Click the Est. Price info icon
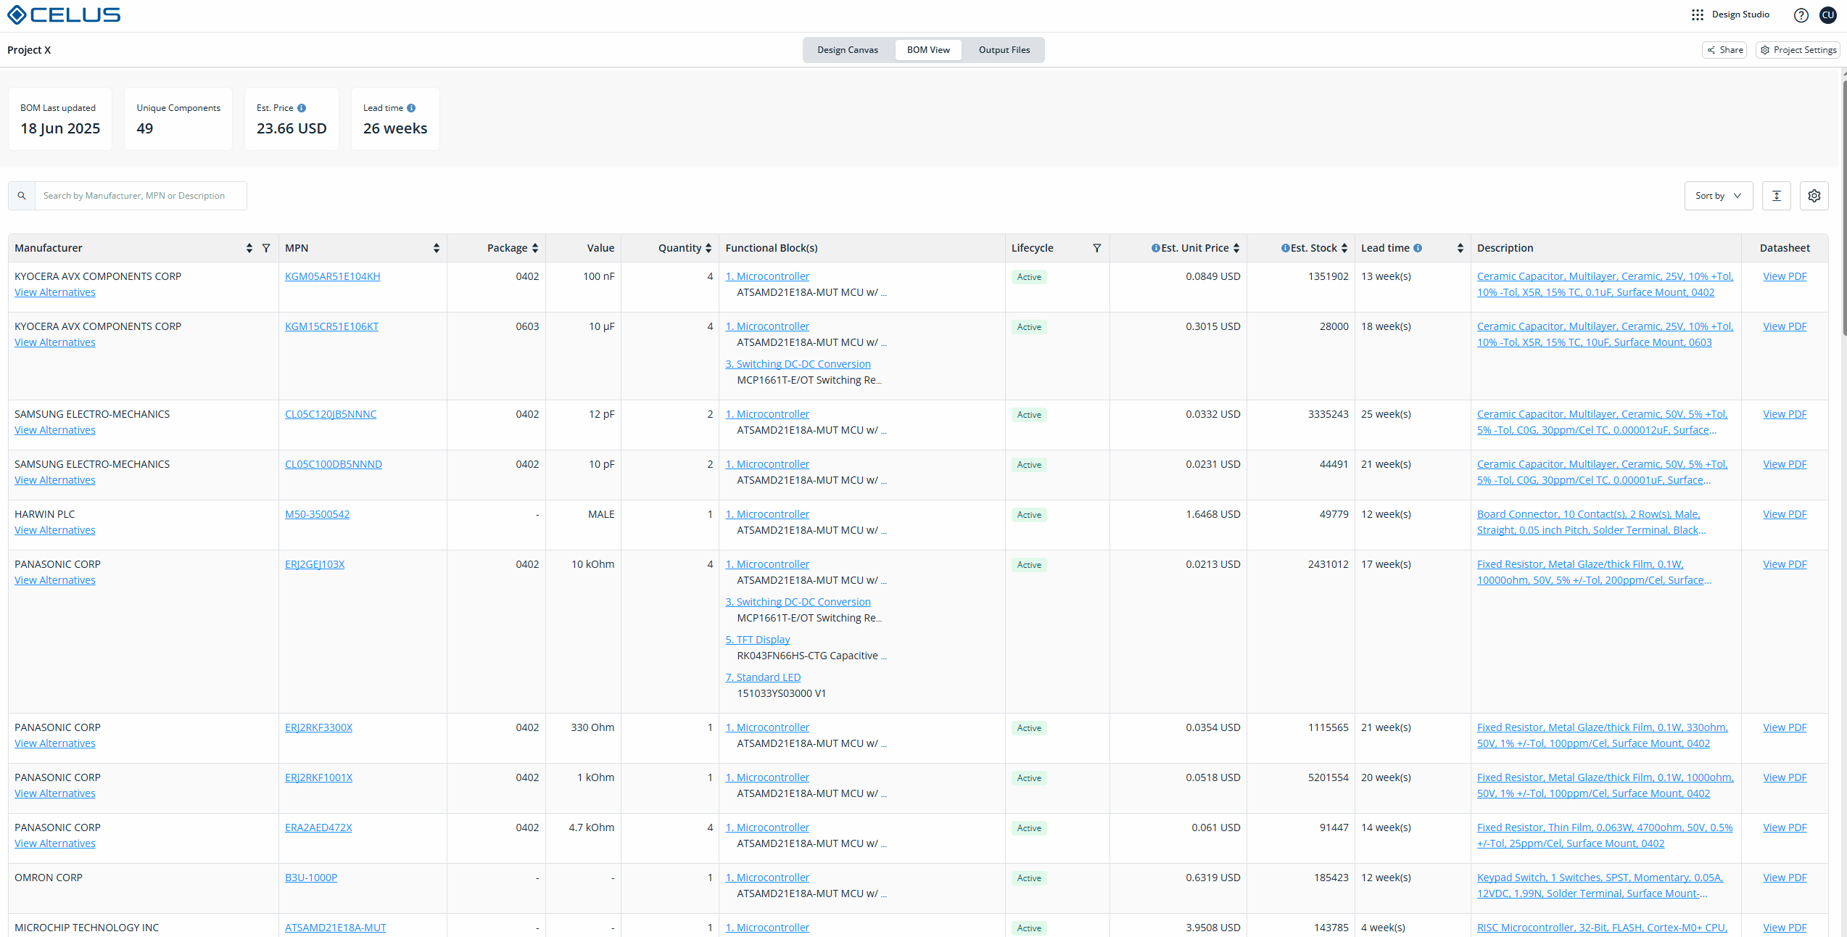Image resolution: width=1847 pixels, height=937 pixels. pyautogui.click(x=302, y=108)
